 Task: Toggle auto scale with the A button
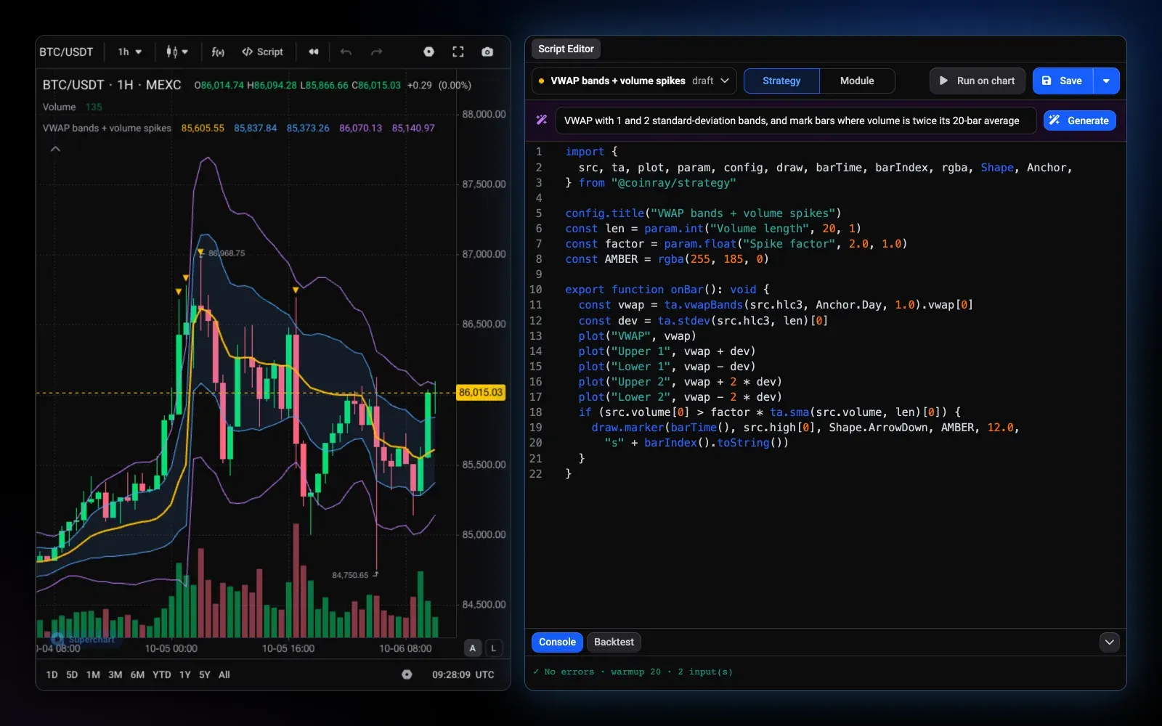473,648
